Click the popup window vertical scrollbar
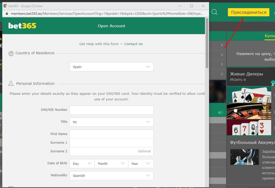 (207, 43)
